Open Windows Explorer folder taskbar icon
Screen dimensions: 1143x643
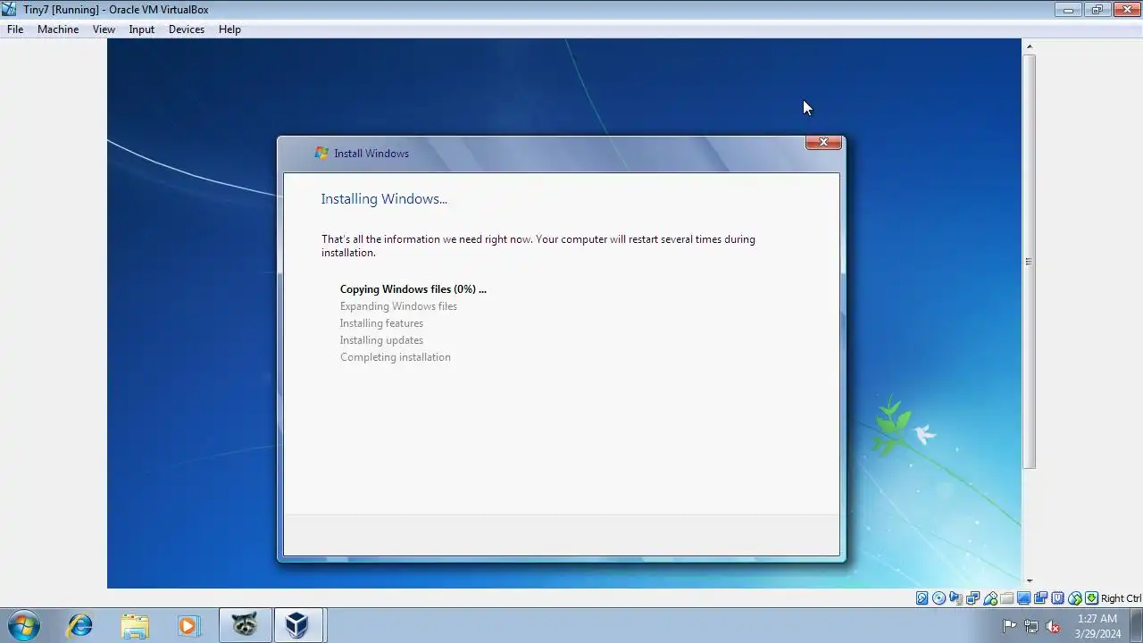coord(135,626)
